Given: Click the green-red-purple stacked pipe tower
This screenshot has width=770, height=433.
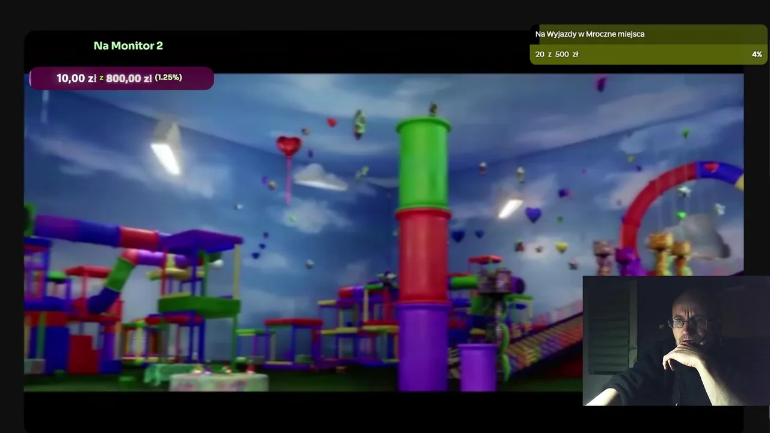Looking at the screenshot, I should click(x=423, y=254).
